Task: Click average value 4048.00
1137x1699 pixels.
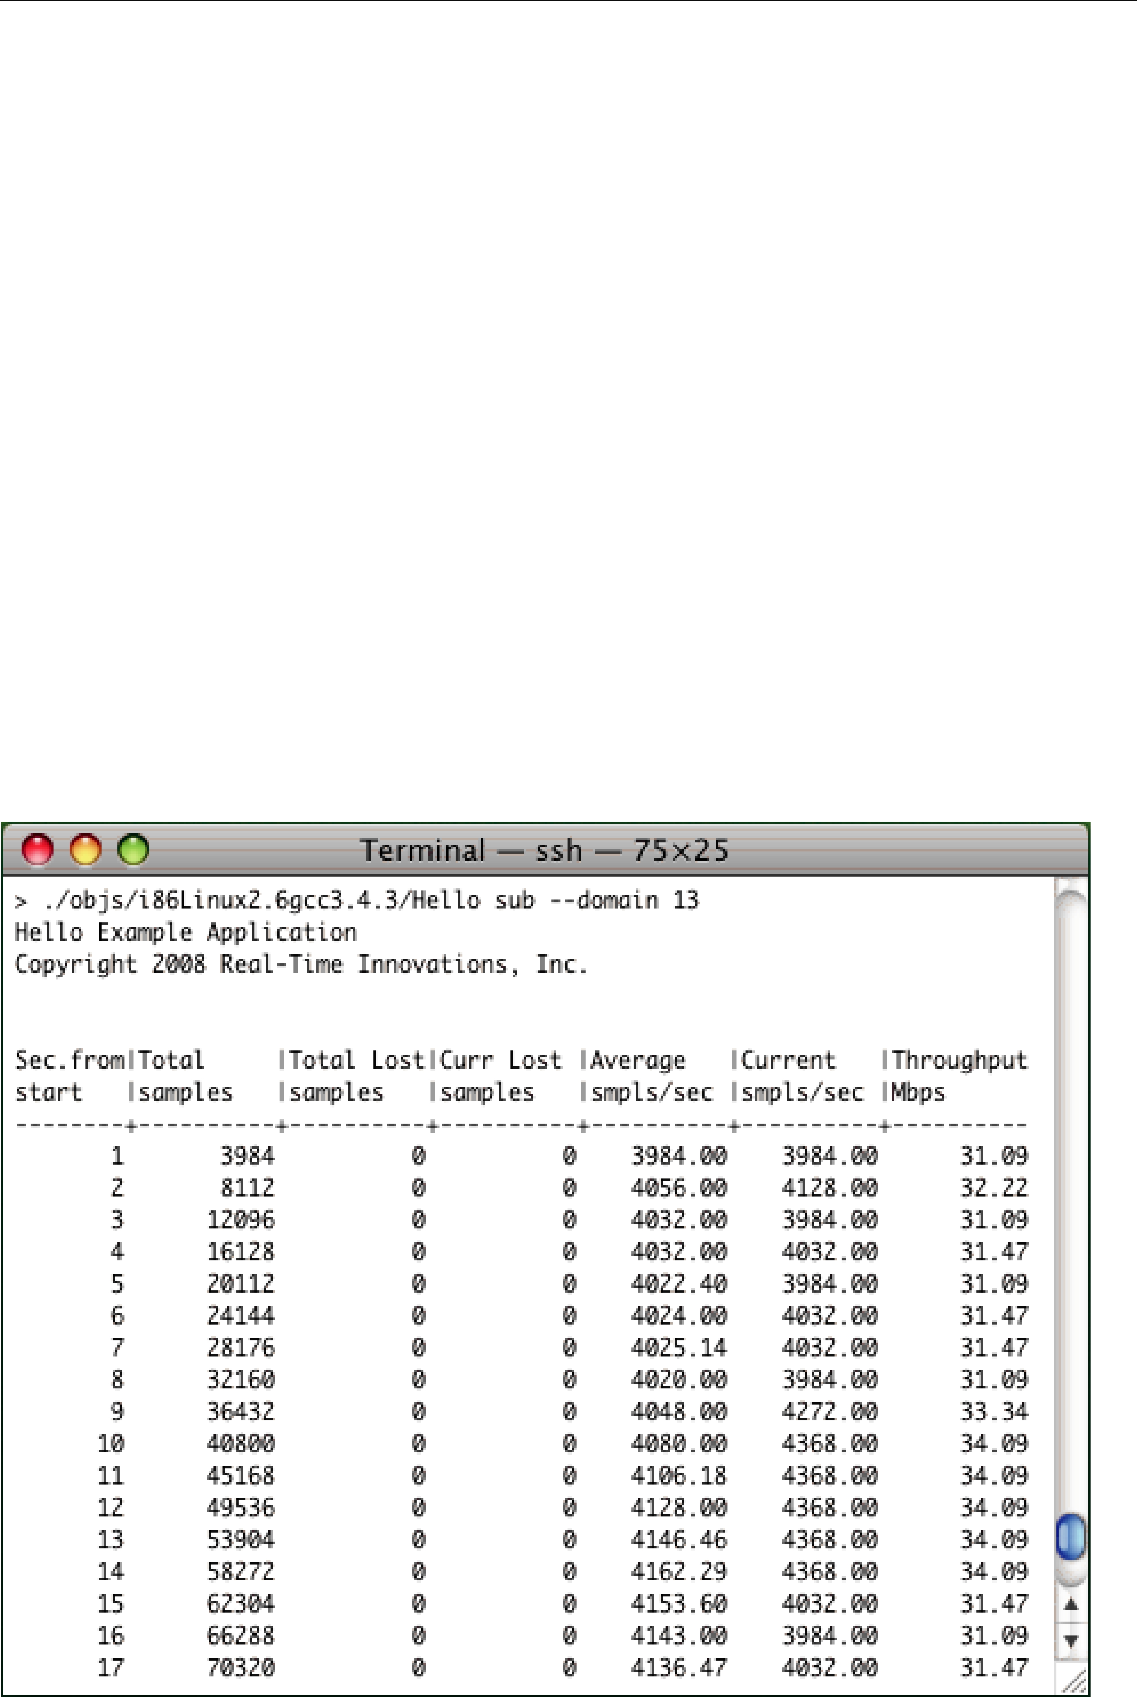Action: [679, 1412]
